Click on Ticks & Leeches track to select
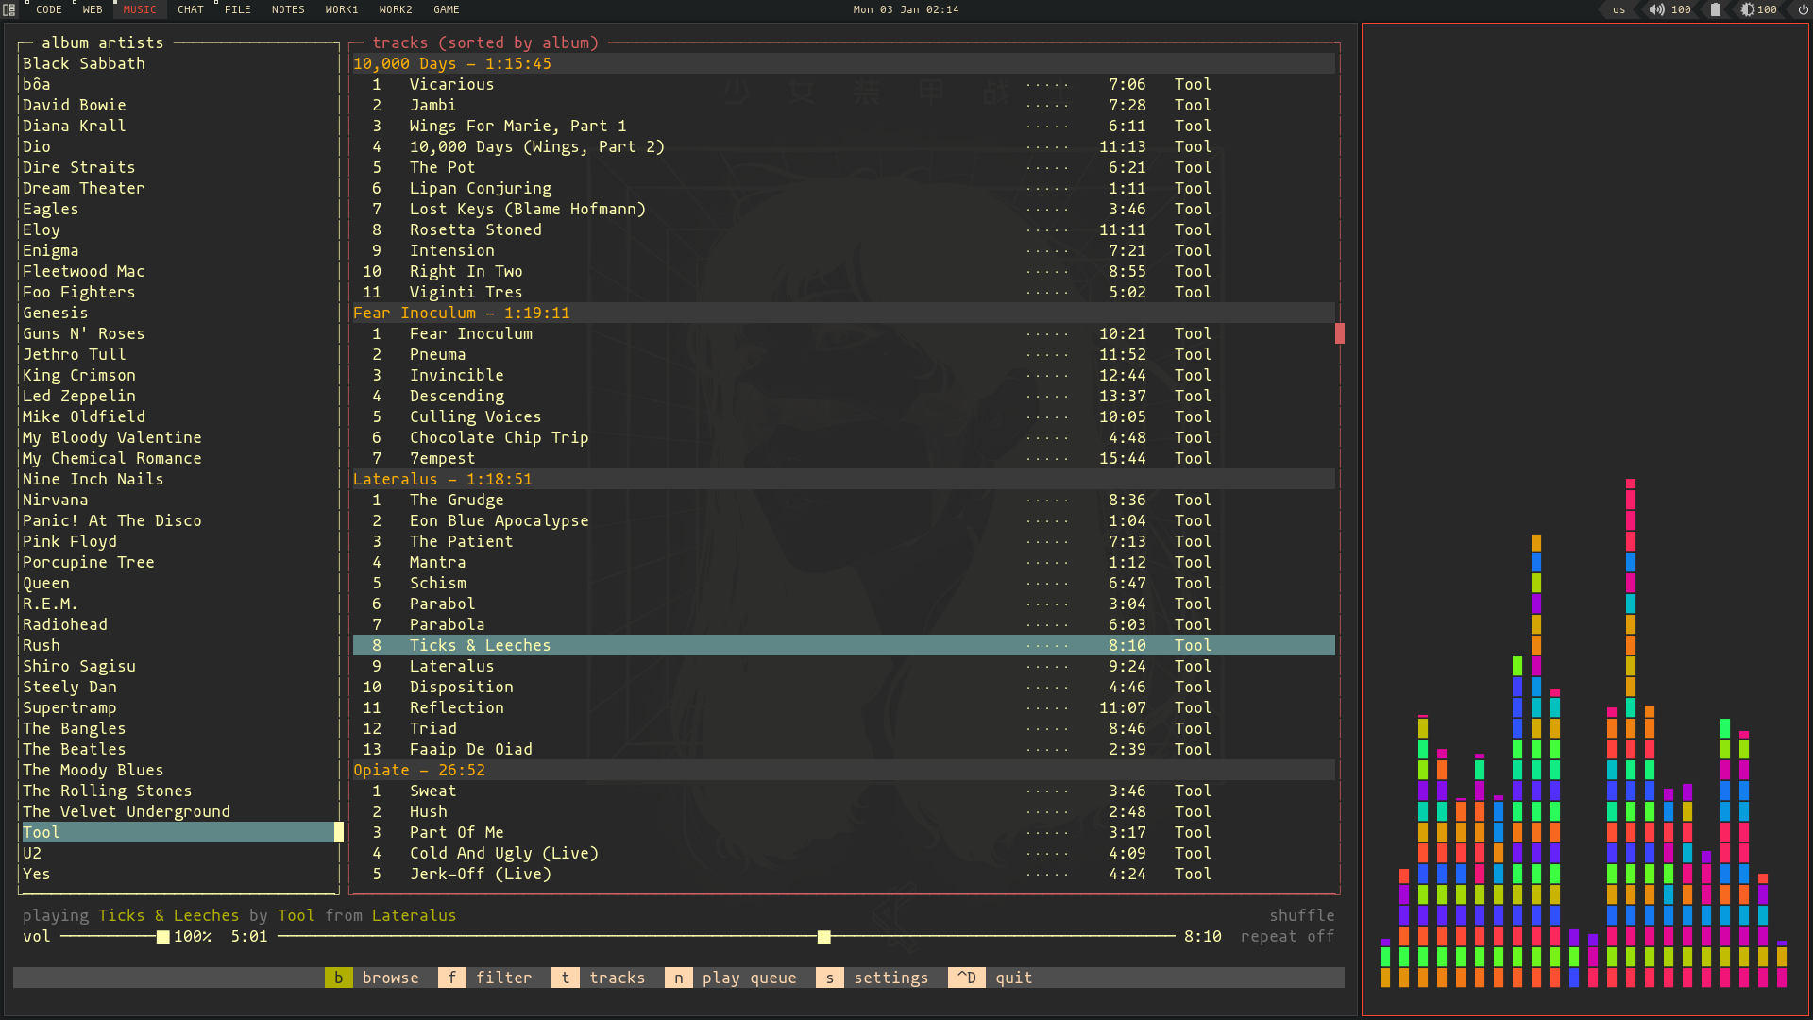Image resolution: width=1813 pixels, height=1020 pixels. [480, 645]
